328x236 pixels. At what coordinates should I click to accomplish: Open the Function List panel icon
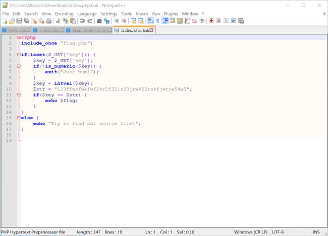pos(187,21)
